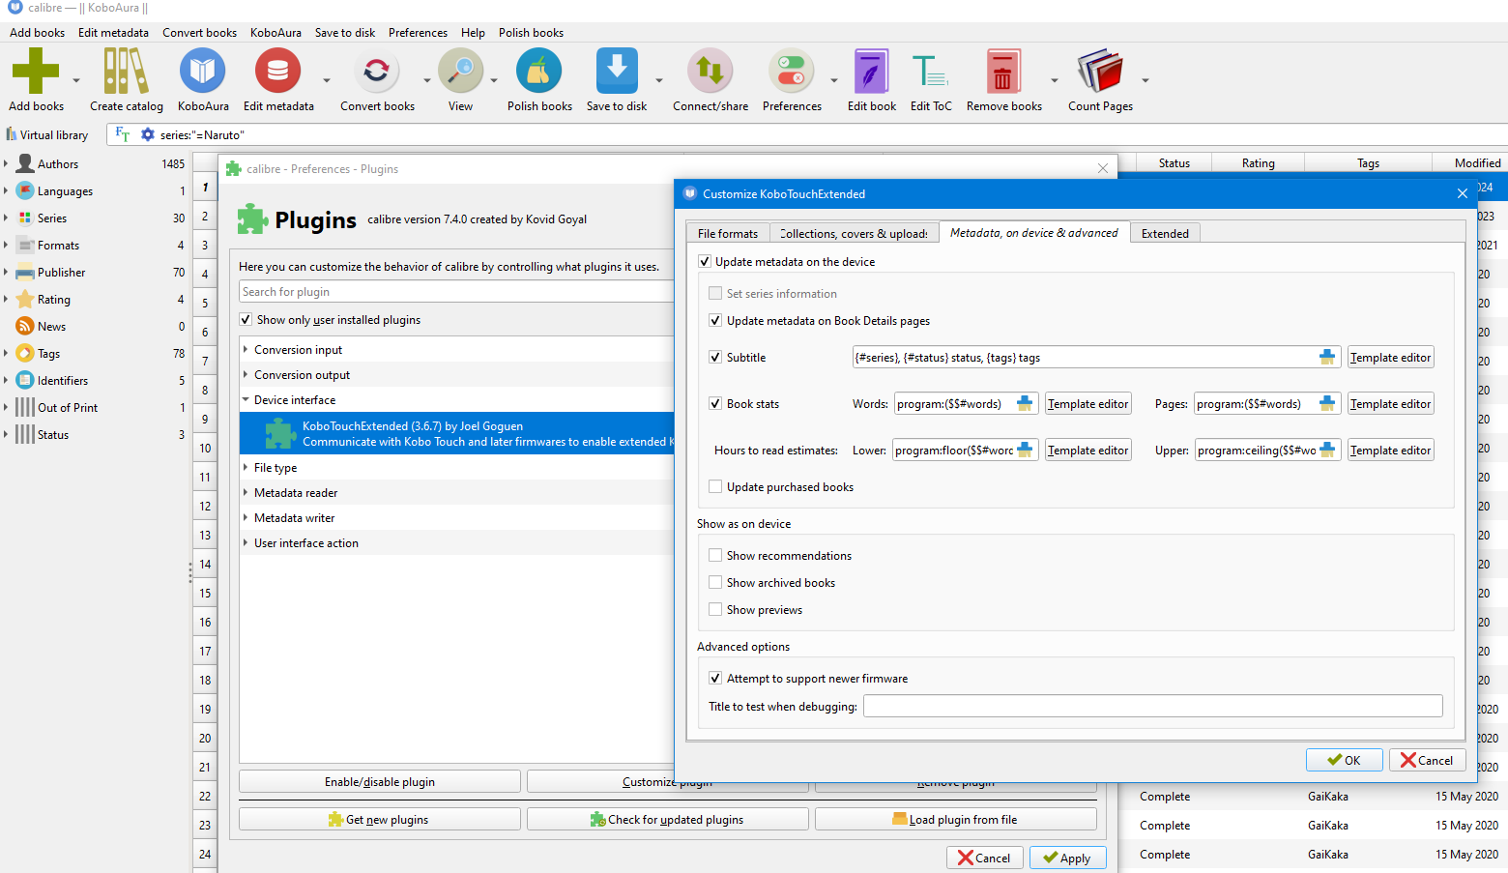
Task: Toggle the Show recommendations checkbox
Action: (x=715, y=556)
